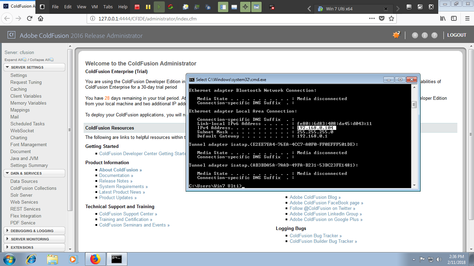474x266 pixels.
Task: Click the cmd.exe window title bar
Action: [x=285, y=79]
